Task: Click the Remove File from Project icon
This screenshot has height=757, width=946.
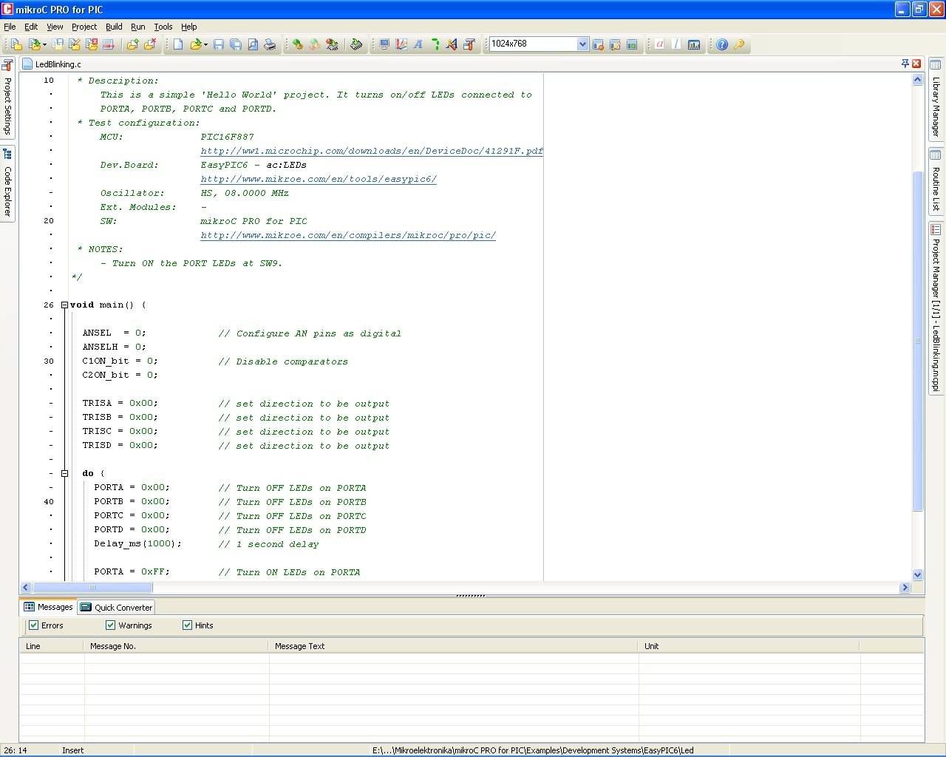Action: (149, 44)
